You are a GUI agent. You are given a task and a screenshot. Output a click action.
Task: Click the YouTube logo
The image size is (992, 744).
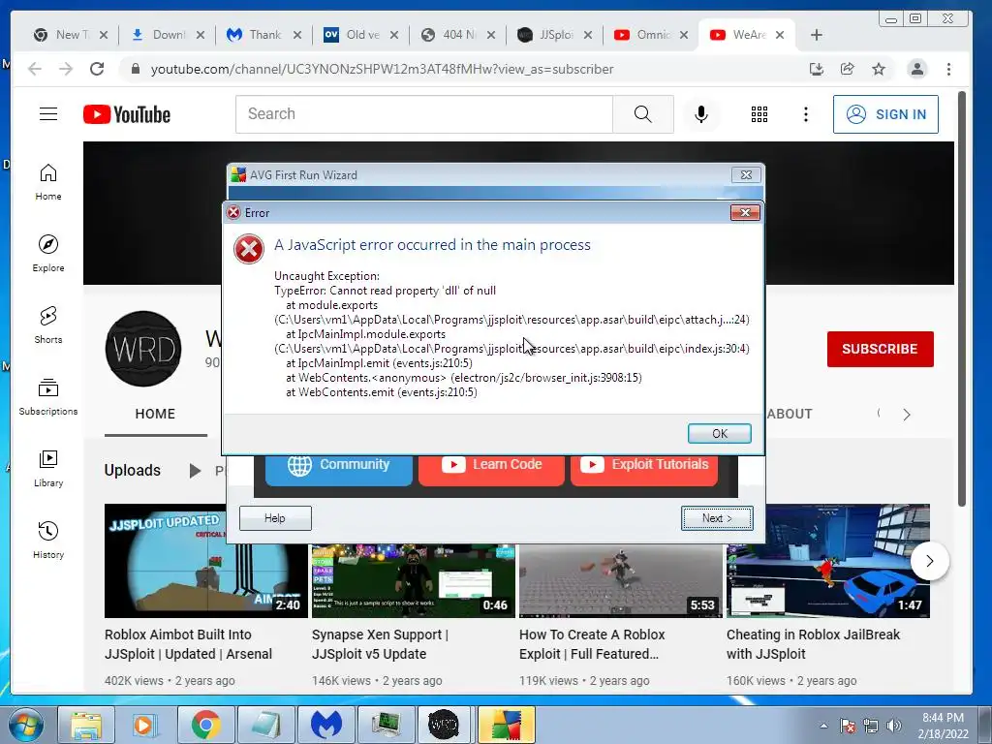coord(127,114)
